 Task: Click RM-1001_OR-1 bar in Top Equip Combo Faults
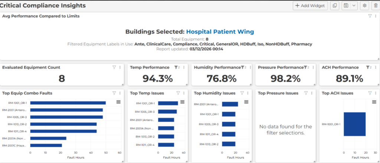click(68, 103)
